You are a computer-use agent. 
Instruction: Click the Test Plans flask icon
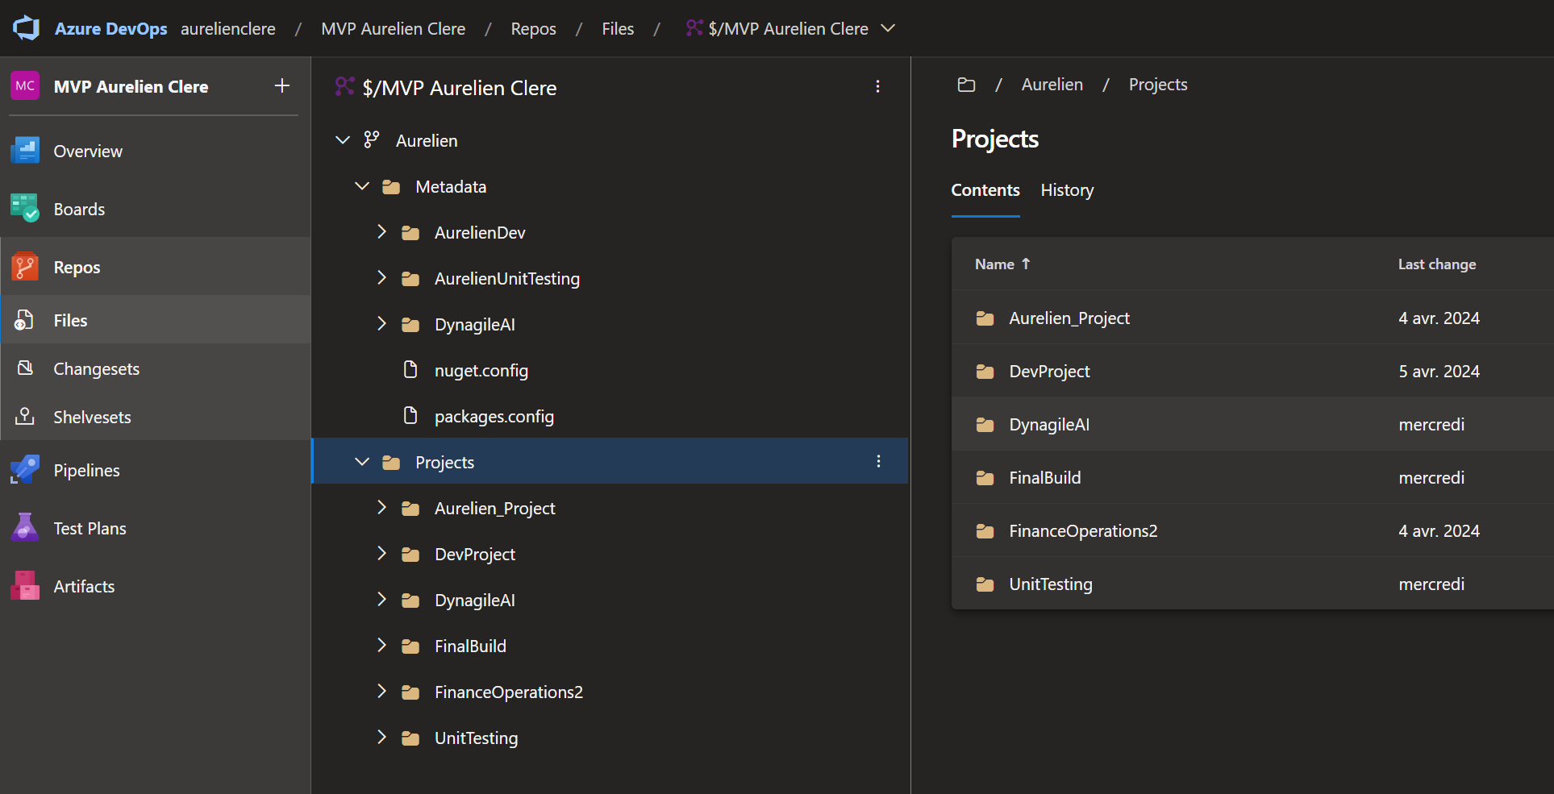25,528
